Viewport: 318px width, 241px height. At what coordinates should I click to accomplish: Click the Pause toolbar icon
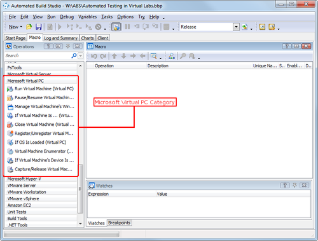pyautogui.click(x=127, y=27)
